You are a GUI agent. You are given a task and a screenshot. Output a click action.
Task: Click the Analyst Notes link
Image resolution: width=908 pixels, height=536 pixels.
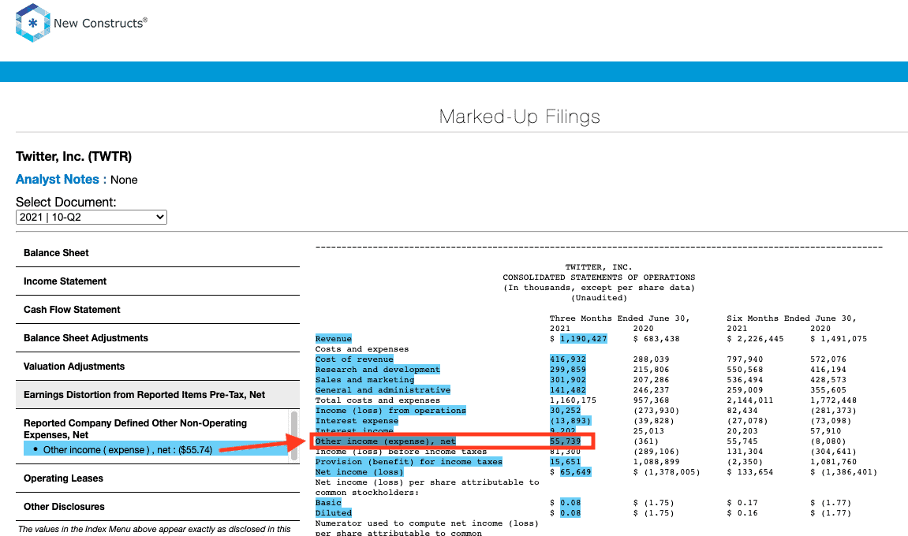pyautogui.click(x=58, y=180)
